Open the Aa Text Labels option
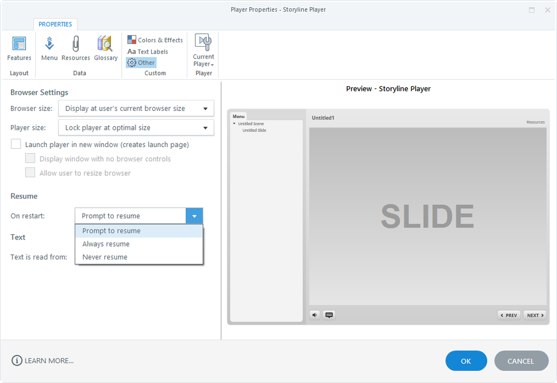557x383 pixels. click(x=148, y=52)
